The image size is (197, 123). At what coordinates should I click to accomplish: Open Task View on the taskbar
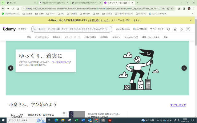49,120
